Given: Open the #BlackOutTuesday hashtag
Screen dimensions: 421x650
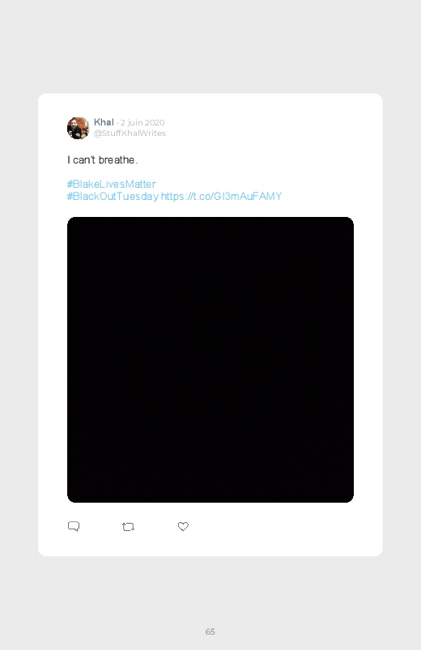Looking at the screenshot, I should 113,196.
